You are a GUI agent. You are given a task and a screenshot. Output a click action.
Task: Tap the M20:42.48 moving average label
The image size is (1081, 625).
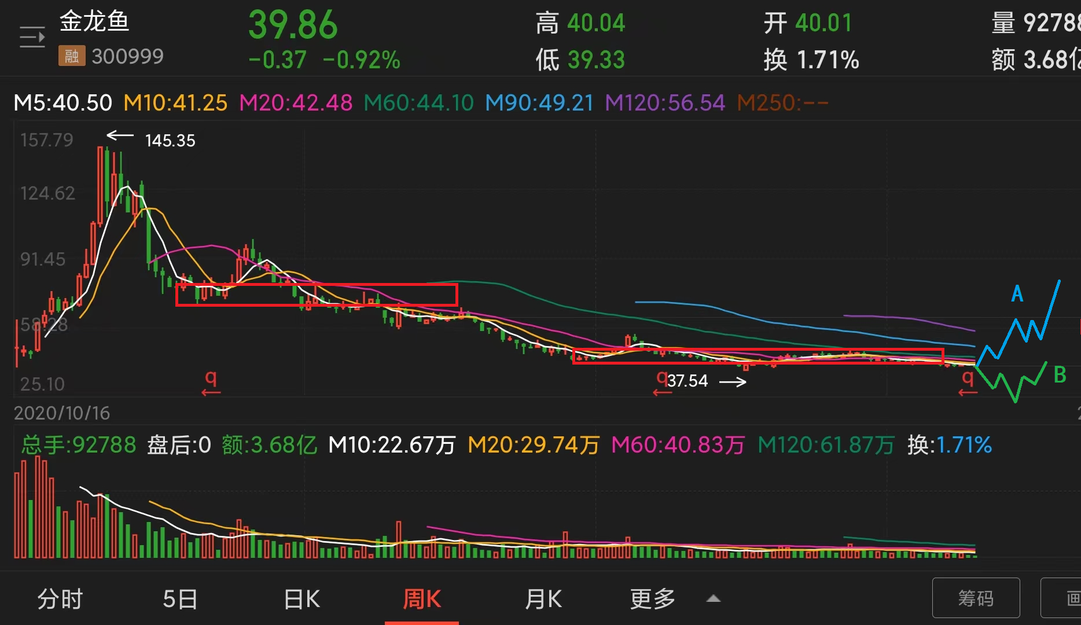pos(296,103)
